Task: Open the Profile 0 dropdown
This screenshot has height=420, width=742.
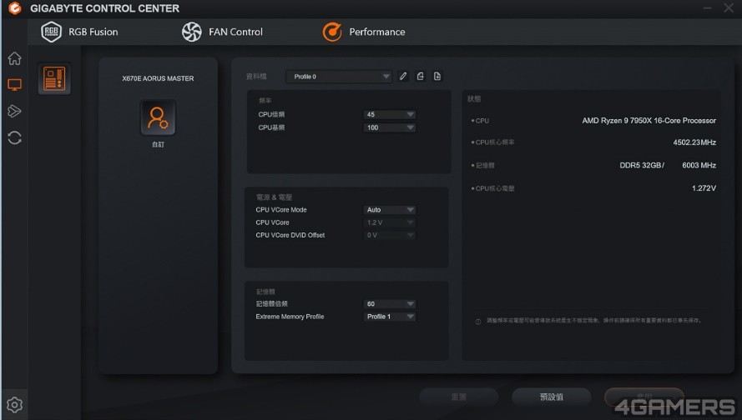Action: (x=339, y=77)
